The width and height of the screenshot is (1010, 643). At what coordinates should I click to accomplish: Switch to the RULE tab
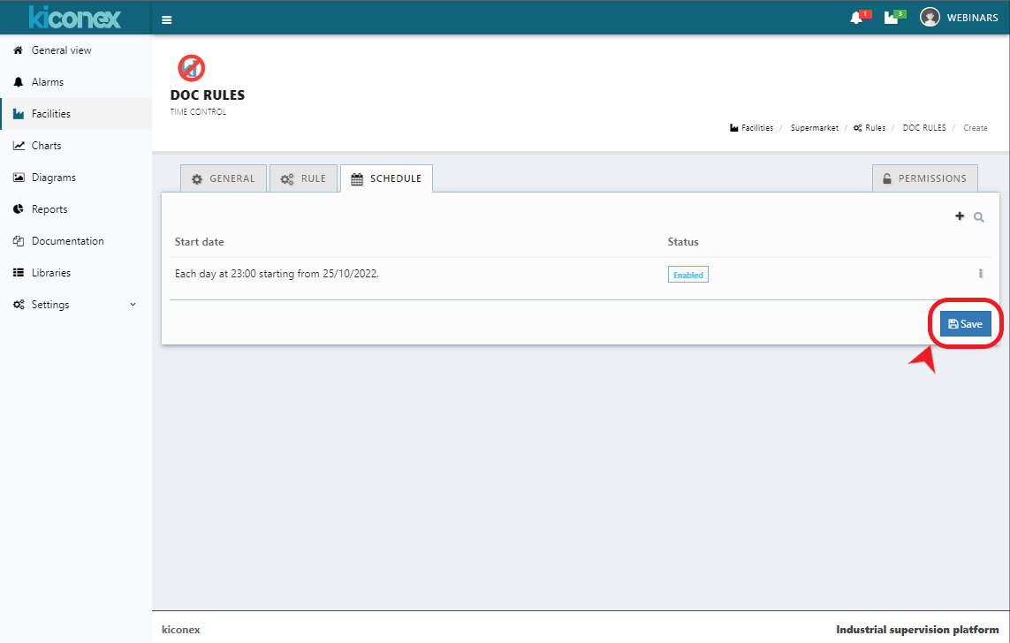pyautogui.click(x=303, y=178)
